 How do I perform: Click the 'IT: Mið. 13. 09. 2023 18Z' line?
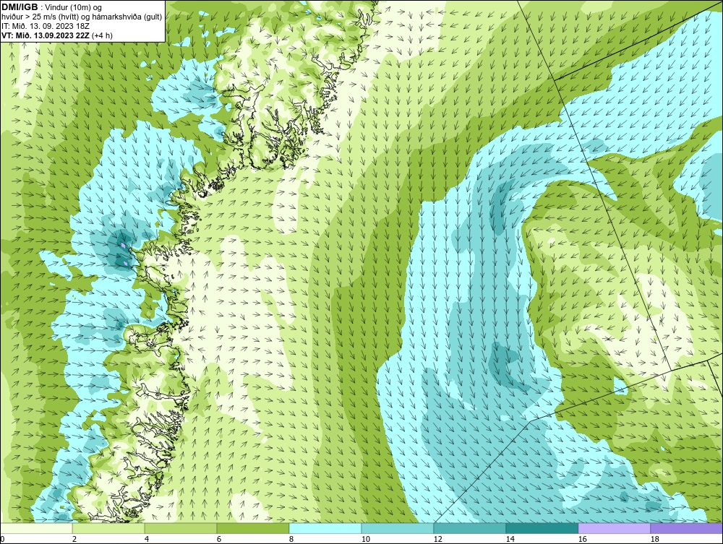click(x=46, y=26)
